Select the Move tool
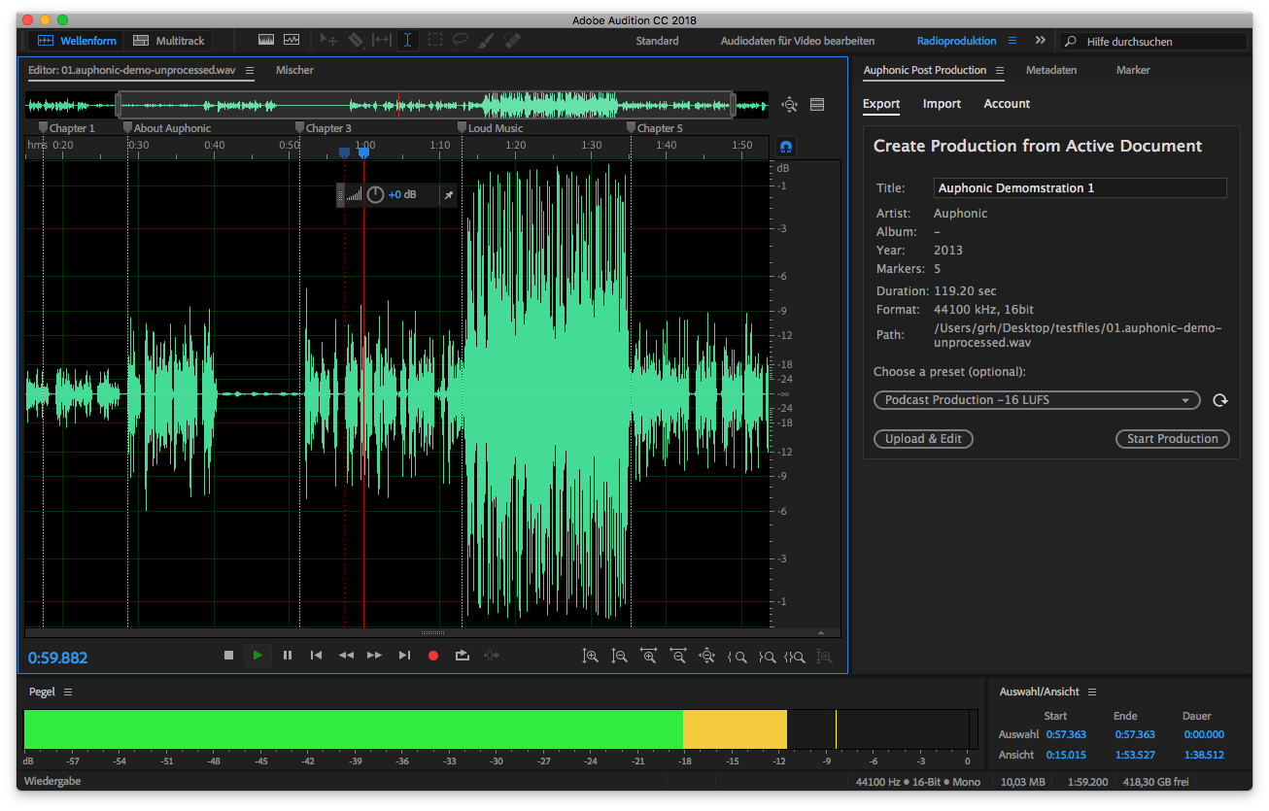This screenshot has height=811, width=1269. (327, 40)
